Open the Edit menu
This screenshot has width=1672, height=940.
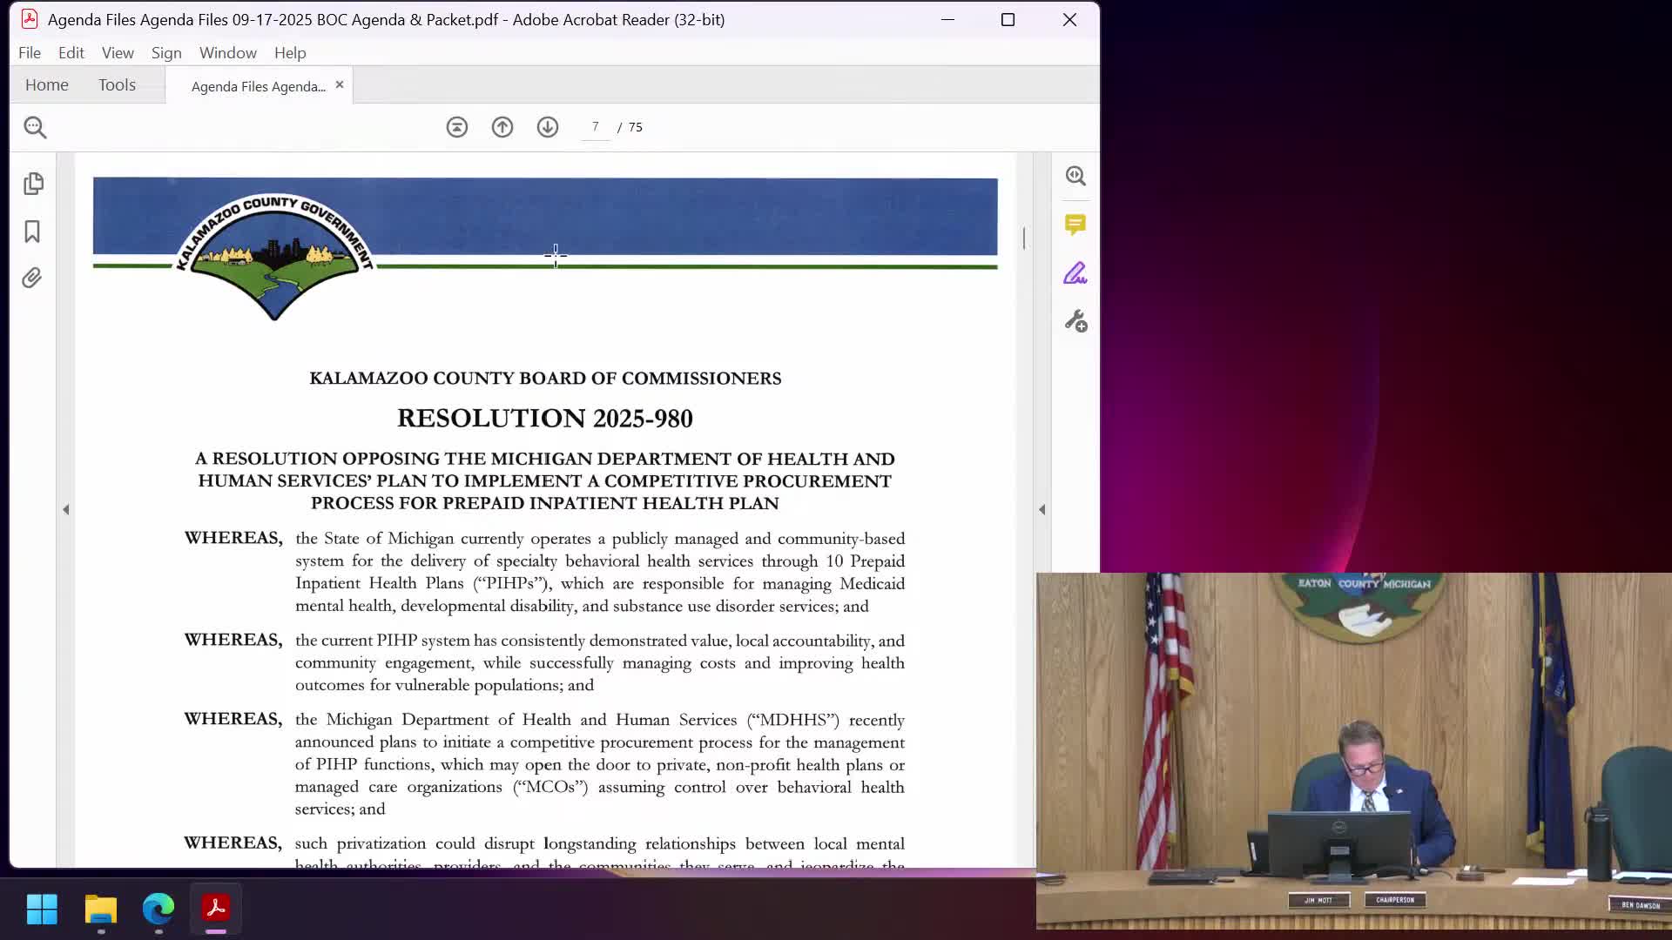[71, 53]
